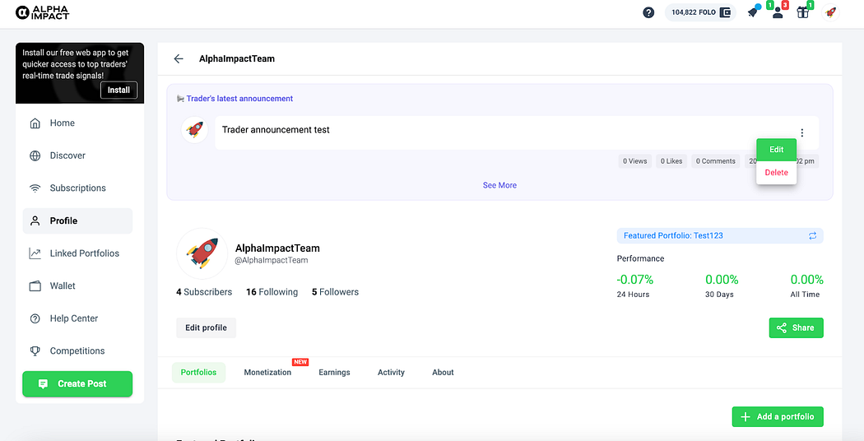The image size is (864, 441).
Task: Click the large profile rocket picture
Action: (x=202, y=253)
